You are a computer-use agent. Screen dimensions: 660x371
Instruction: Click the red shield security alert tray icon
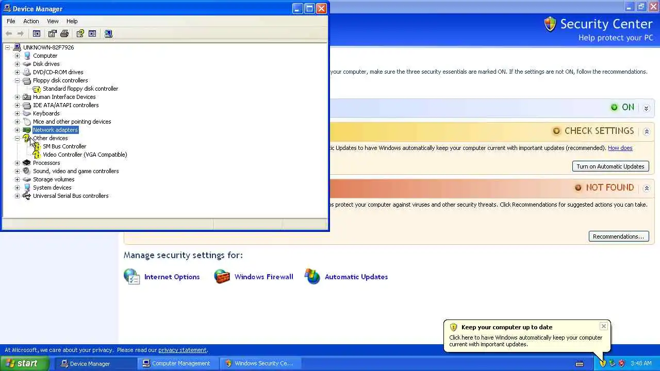click(x=621, y=363)
